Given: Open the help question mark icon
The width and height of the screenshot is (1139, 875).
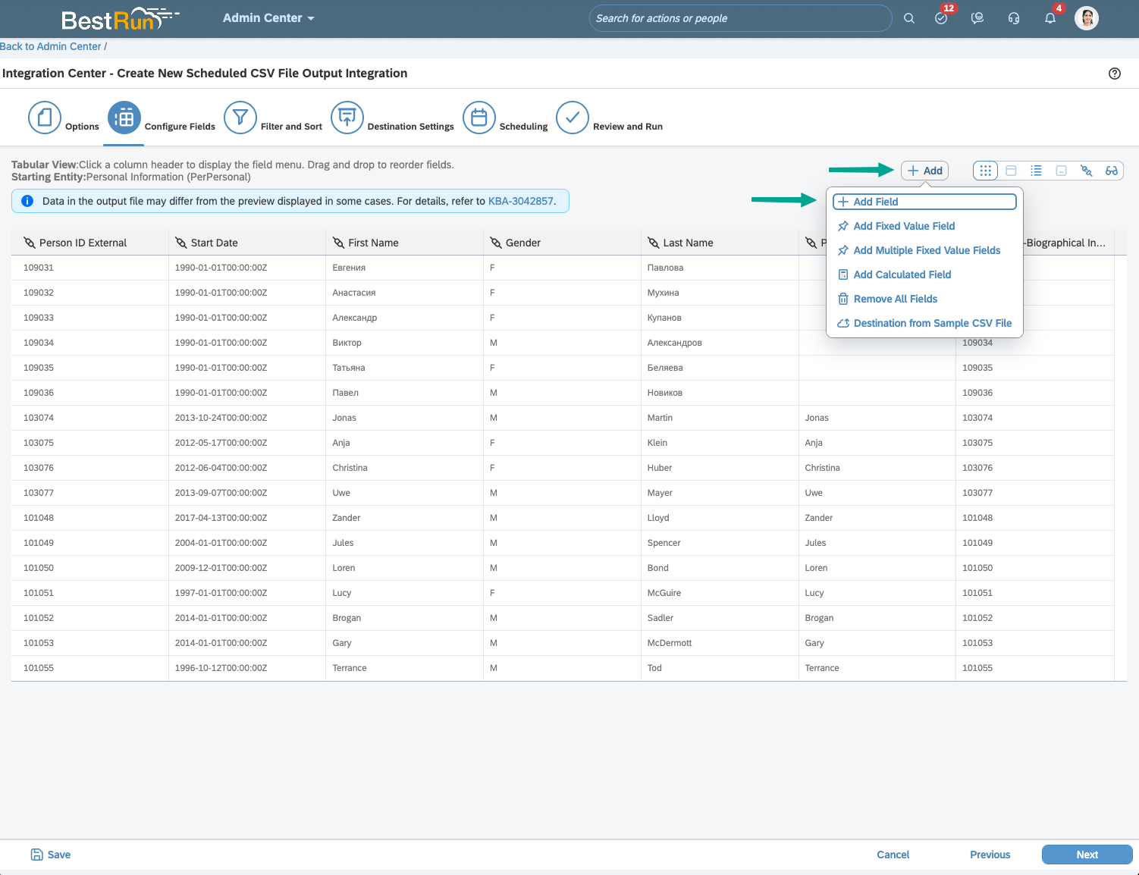Looking at the screenshot, I should 1114,74.
